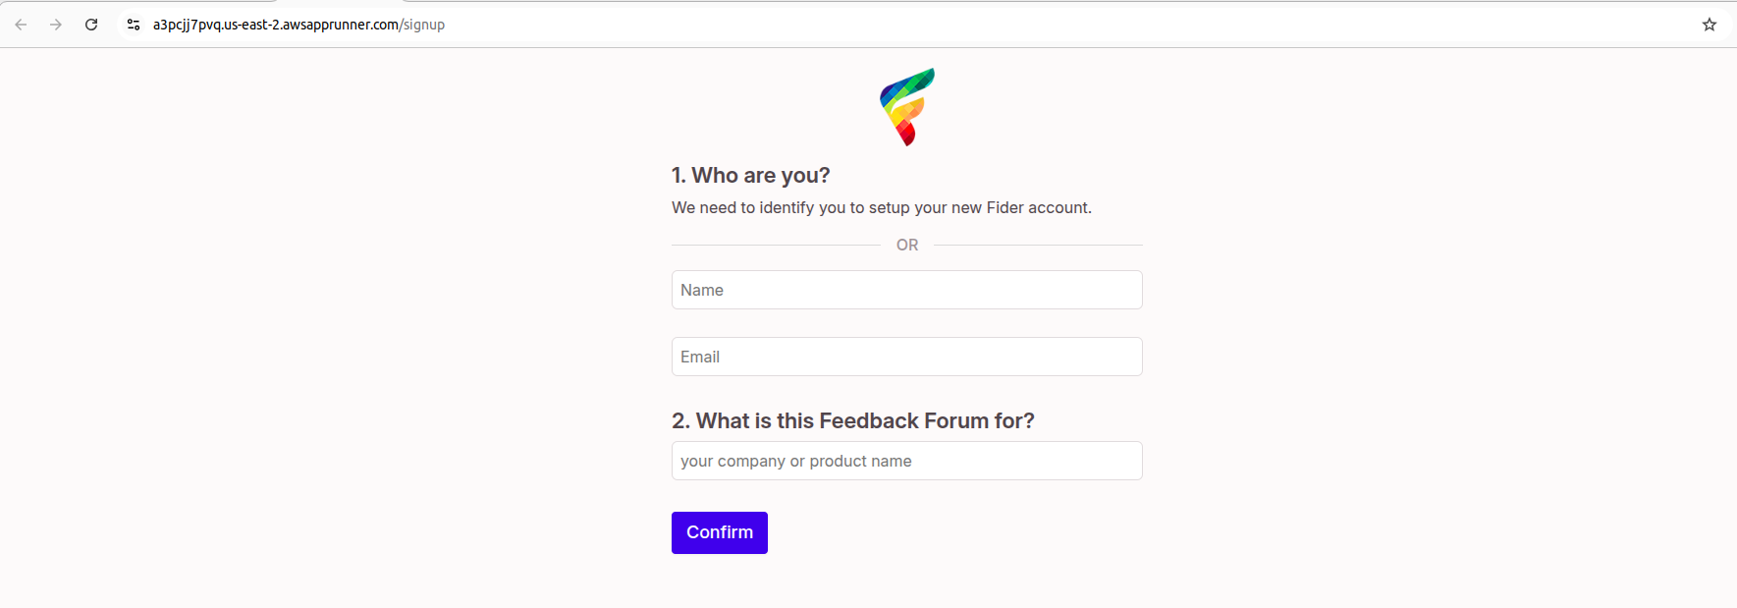Click the colorful Fider logo
This screenshot has width=1737, height=608.
pyautogui.click(x=907, y=107)
